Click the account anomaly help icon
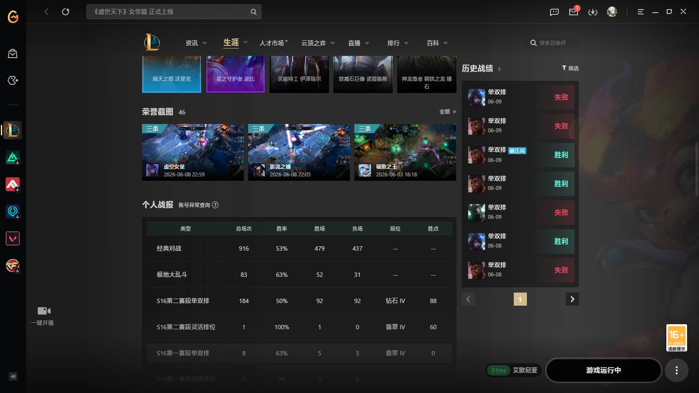 pos(215,205)
